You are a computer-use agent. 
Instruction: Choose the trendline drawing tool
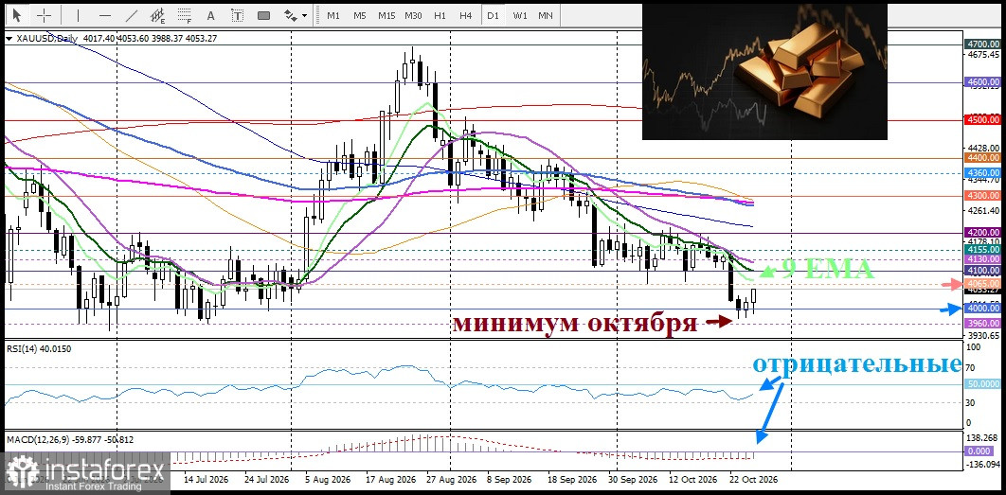pos(132,15)
